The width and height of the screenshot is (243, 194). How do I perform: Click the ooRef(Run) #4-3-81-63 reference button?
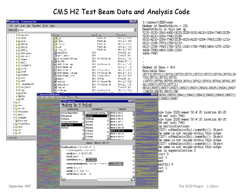click(x=91, y=160)
